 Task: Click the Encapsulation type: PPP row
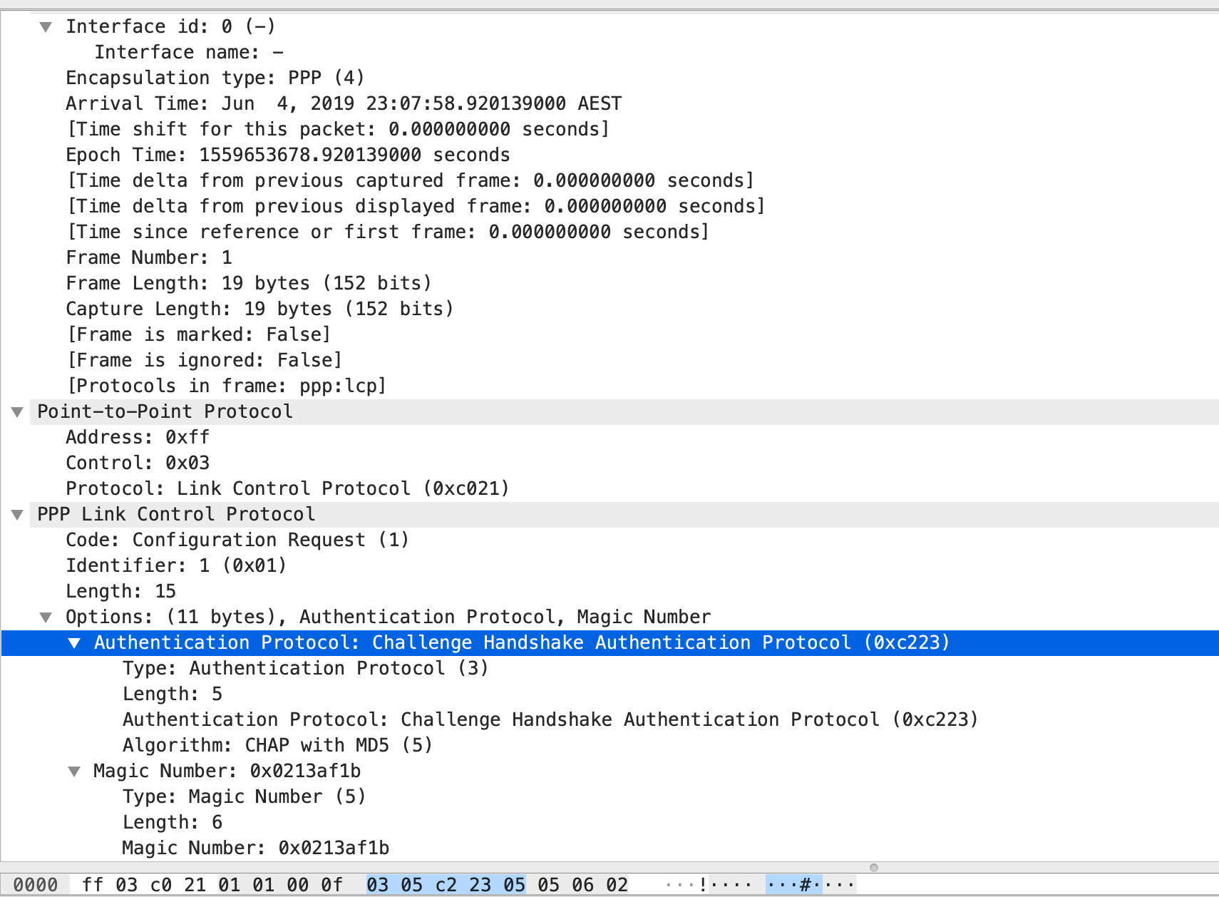point(215,78)
